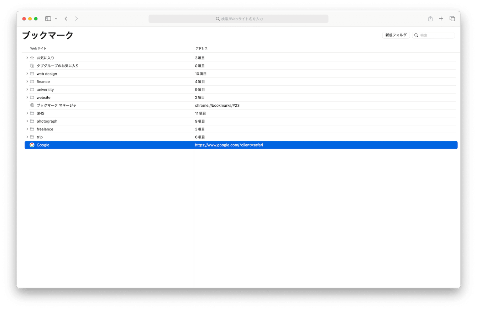The height and width of the screenshot is (310, 477).
Task: Select the university row label
Action: point(45,90)
